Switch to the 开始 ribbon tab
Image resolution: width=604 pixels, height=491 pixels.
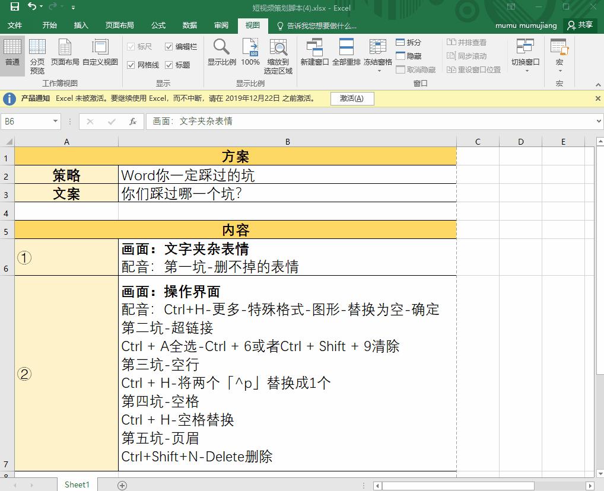49,25
